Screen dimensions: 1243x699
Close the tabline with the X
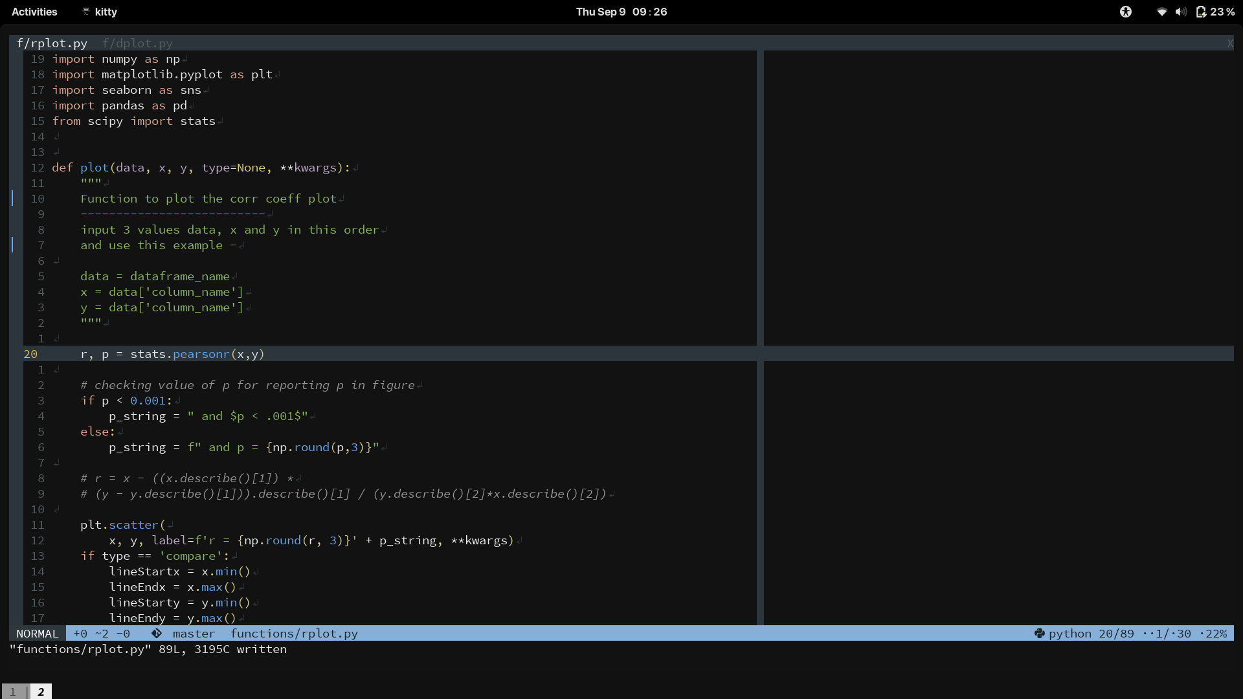point(1229,43)
